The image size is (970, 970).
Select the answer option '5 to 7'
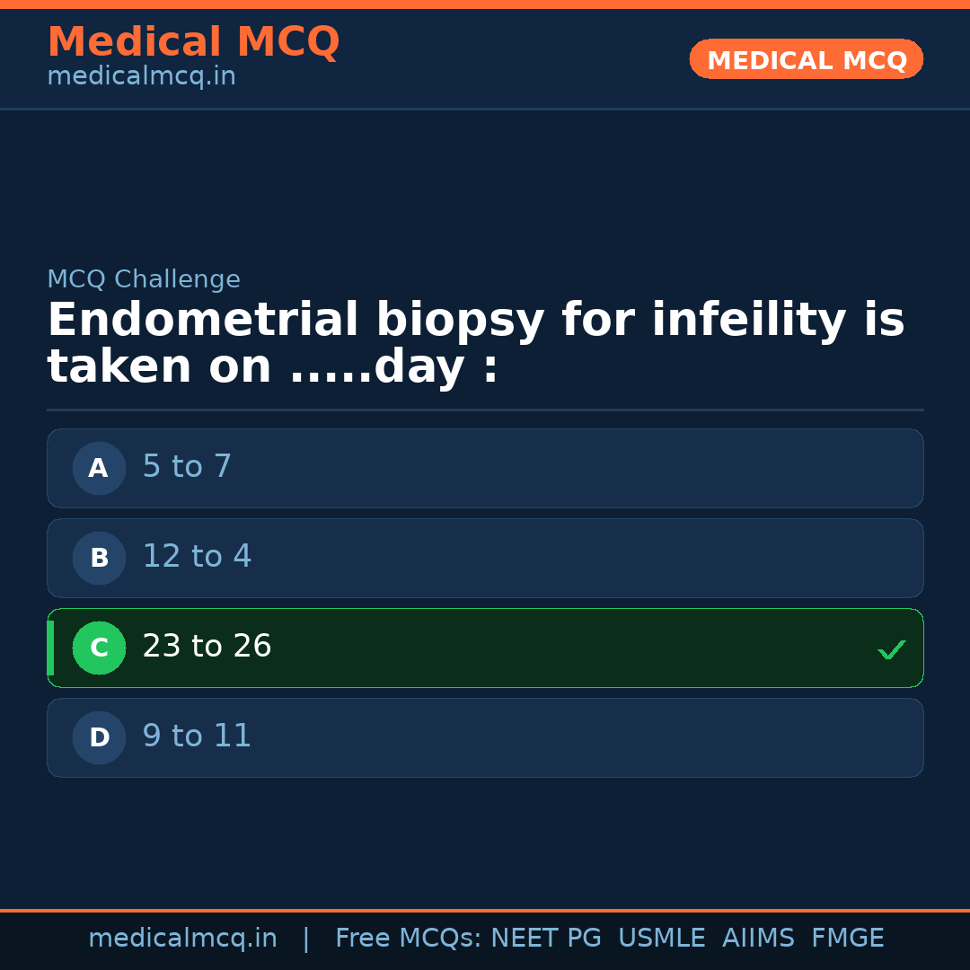click(x=485, y=468)
